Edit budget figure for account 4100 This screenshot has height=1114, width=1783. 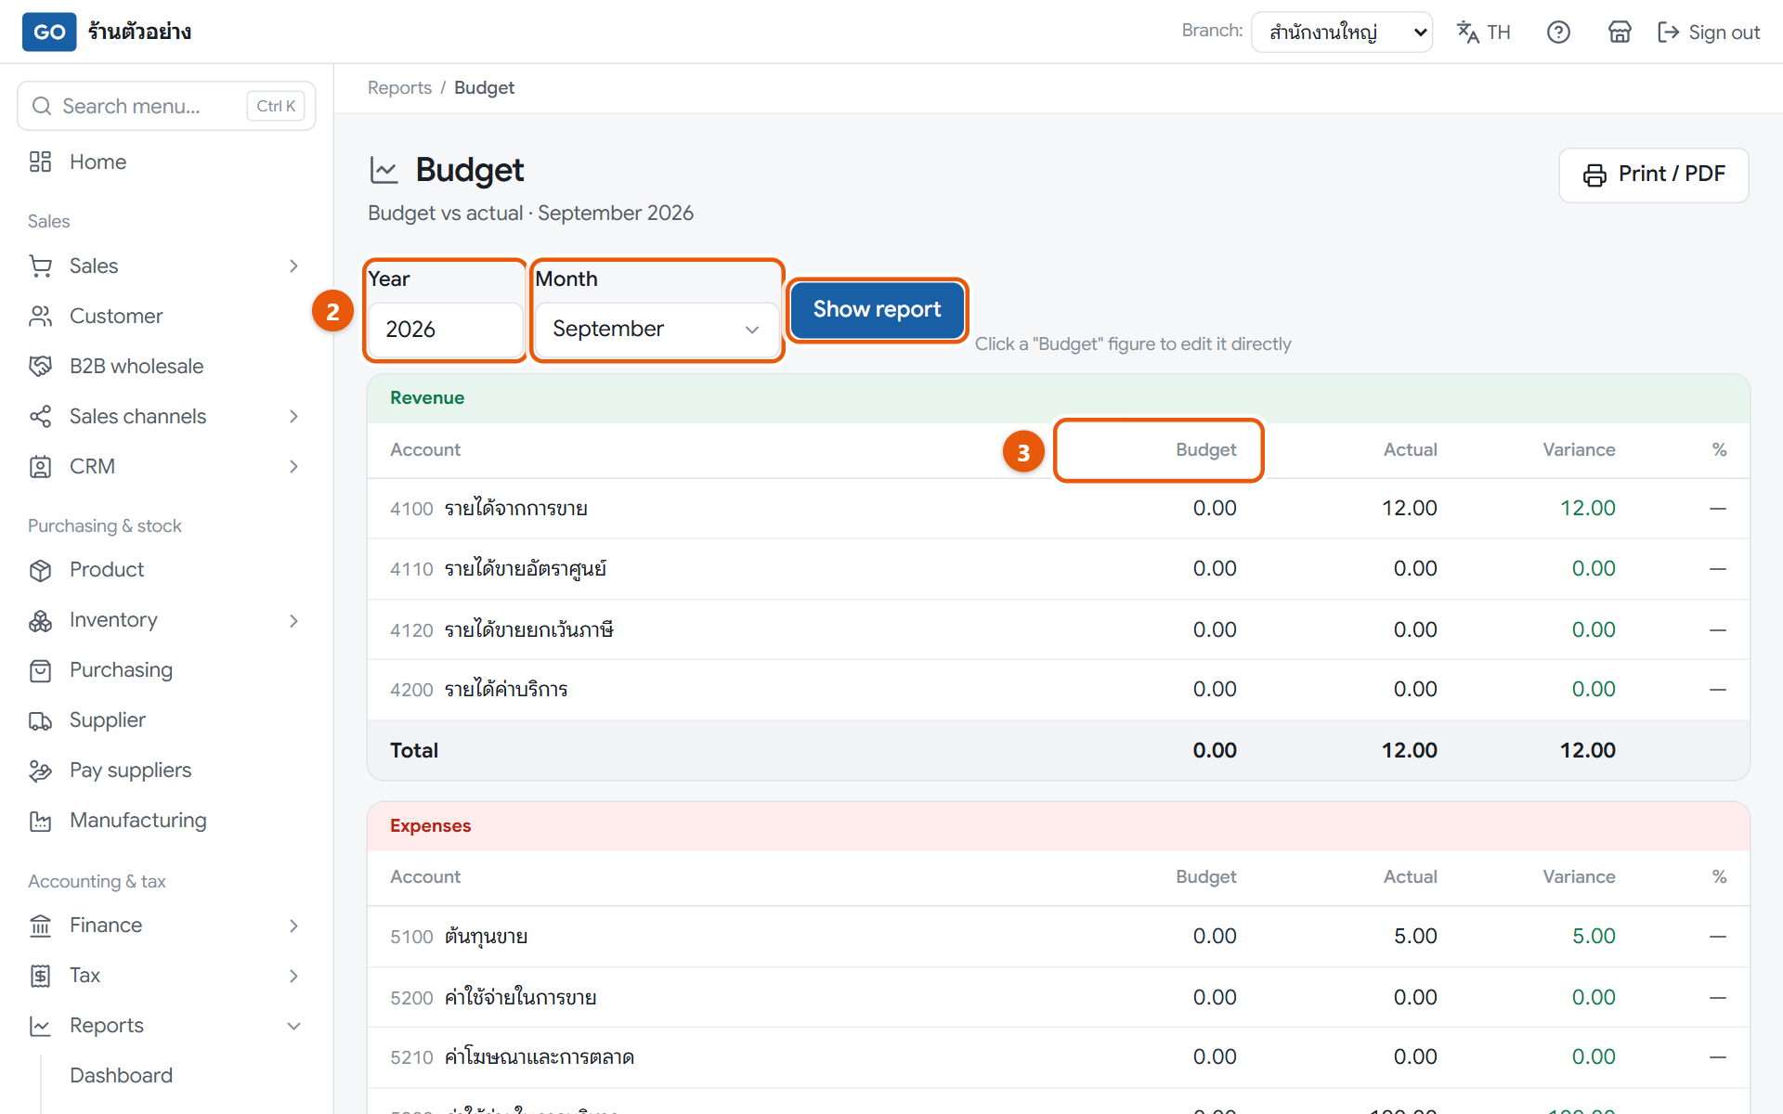(x=1215, y=509)
